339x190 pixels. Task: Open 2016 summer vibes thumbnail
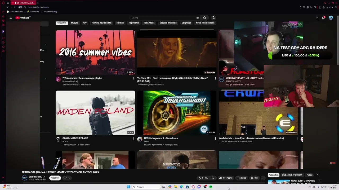(x=95, y=53)
